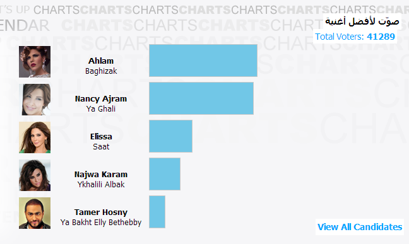The image size is (409, 244).
Task: Select the Elissa artist name
Action: [101, 137]
